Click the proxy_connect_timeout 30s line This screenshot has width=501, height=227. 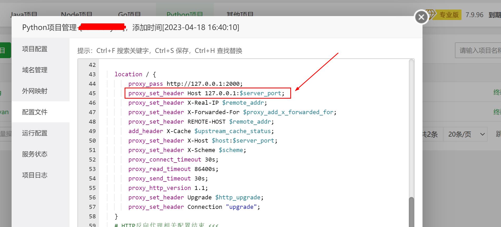coord(173,159)
